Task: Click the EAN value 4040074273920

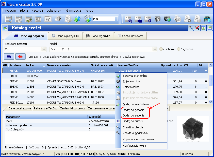Action: point(99,121)
